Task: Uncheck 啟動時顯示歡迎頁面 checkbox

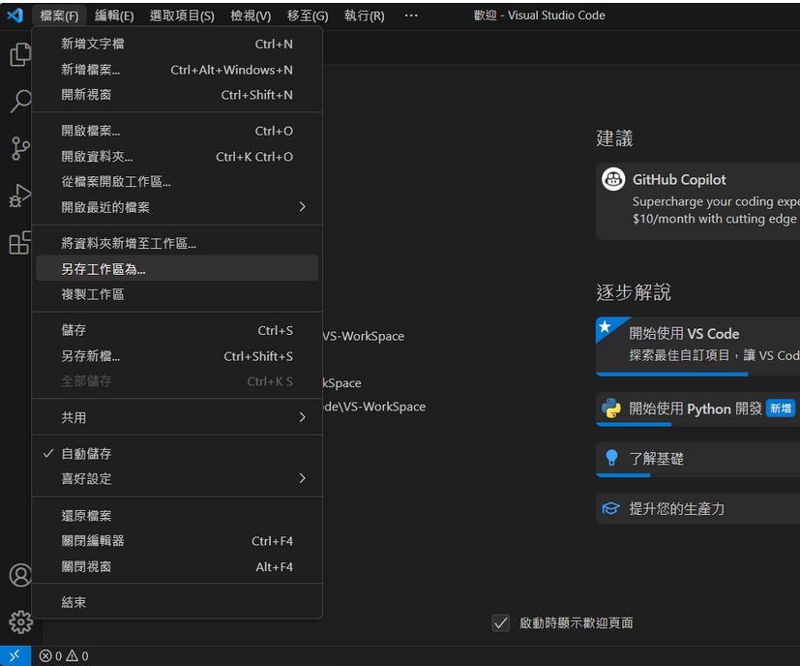Action: (x=500, y=623)
